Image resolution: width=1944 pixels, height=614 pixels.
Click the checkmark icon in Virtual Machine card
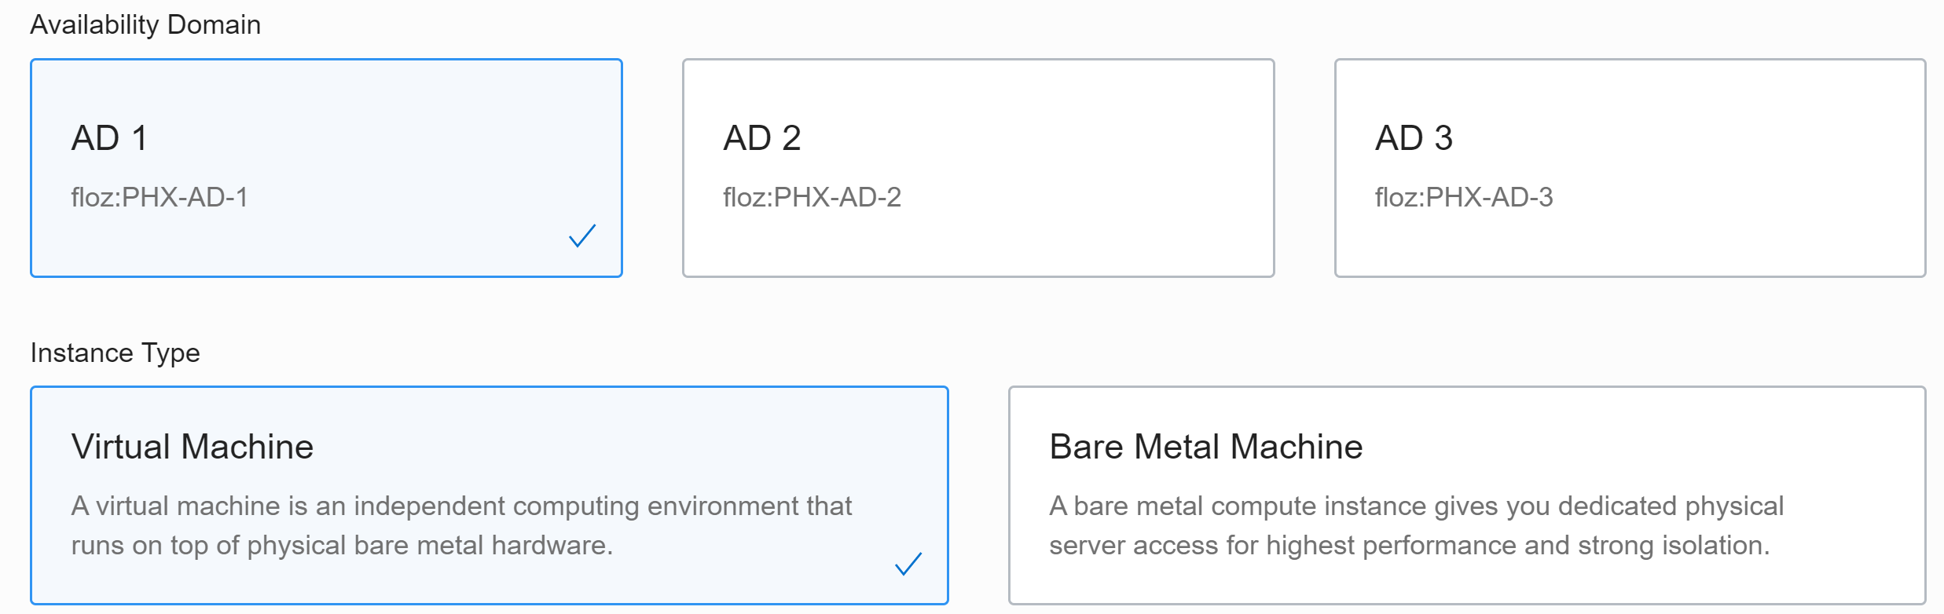[x=908, y=564]
